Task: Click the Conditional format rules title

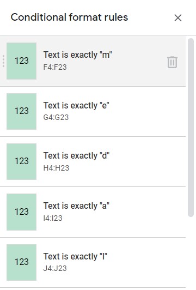Action: [x=69, y=17]
